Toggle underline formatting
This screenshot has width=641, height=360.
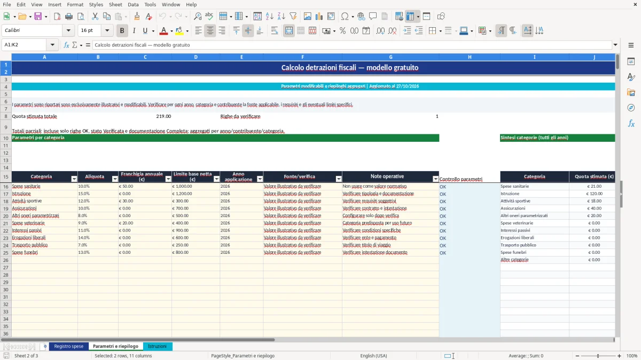(x=145, y=31)
